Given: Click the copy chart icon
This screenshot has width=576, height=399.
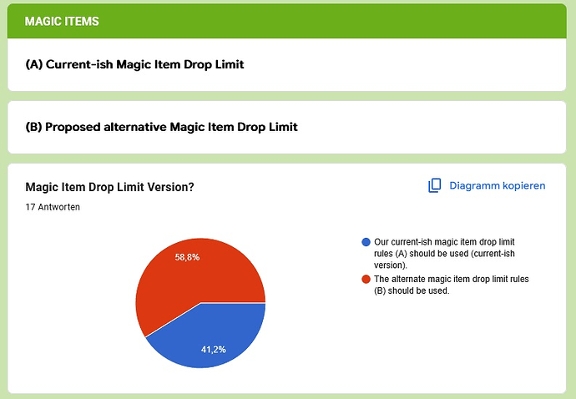Looking at the screenshot, I should click(434, 185).
